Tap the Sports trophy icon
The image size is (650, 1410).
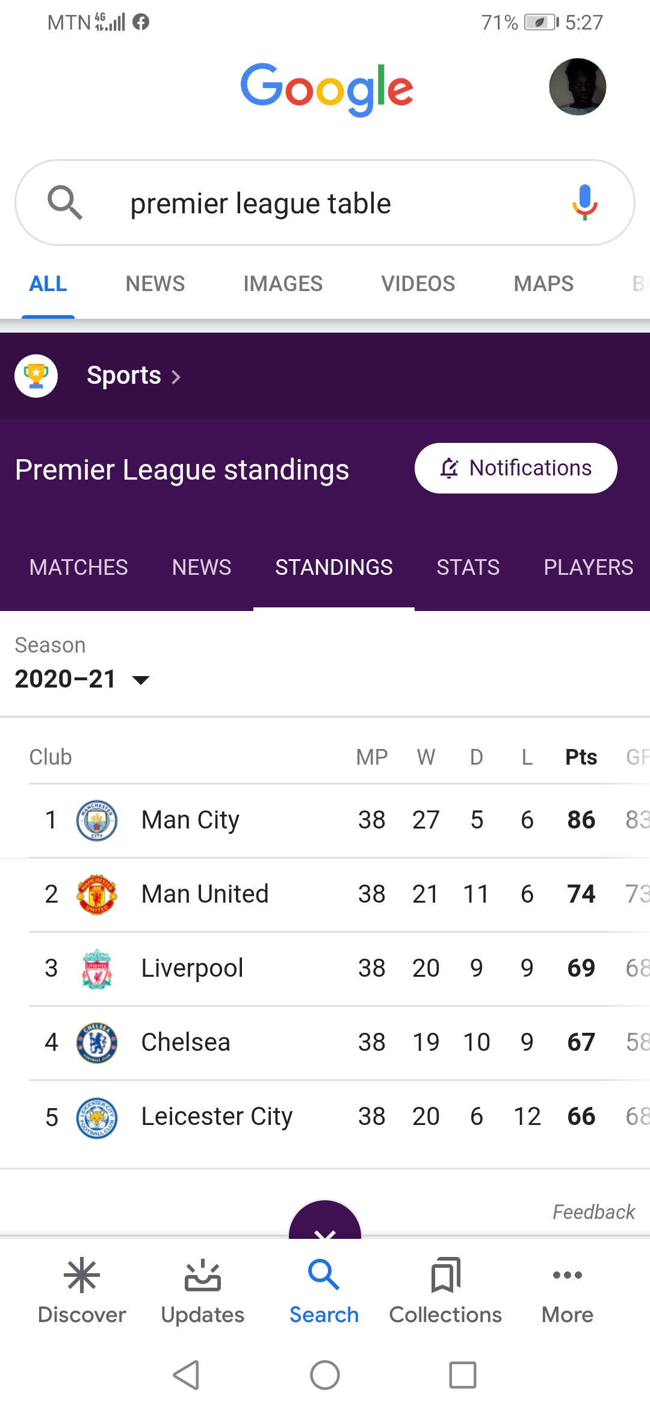[x=36, y=376]
